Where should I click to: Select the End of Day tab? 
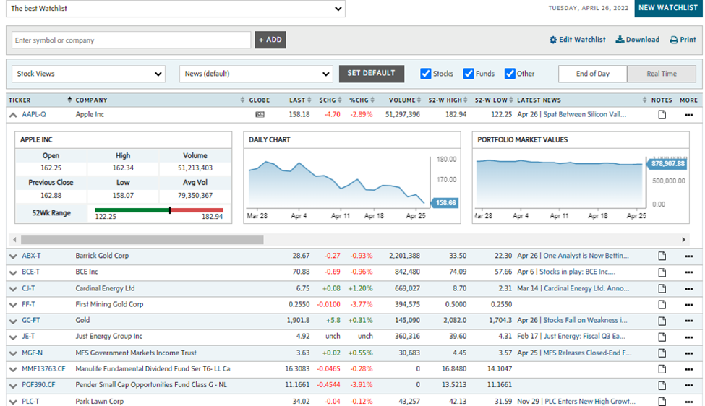(x=592, y=74)
